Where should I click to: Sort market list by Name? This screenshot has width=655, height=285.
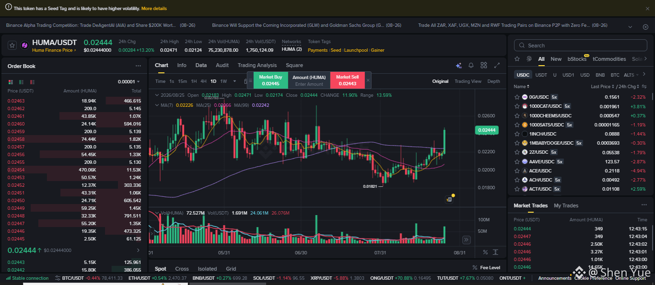(x=521, y=87)
